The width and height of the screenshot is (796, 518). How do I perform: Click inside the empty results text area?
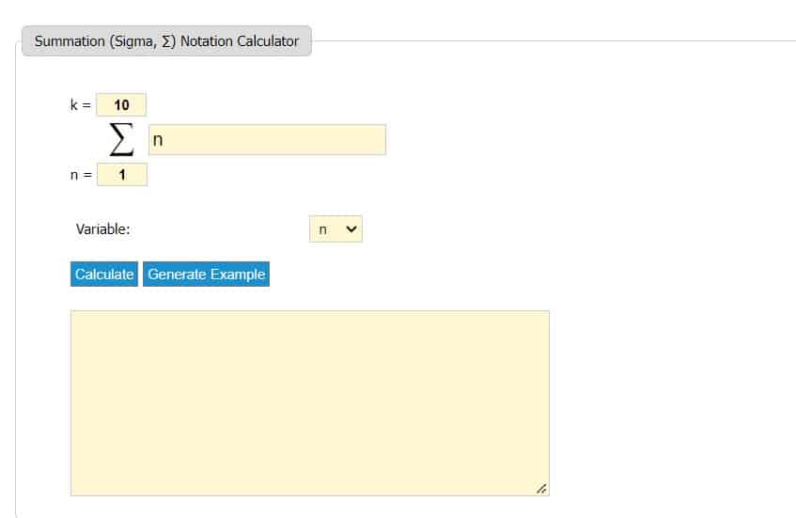pos(309,402)
